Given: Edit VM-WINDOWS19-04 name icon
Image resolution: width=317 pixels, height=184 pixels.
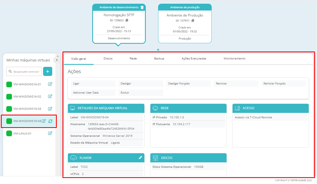Looking at the screenshot, I should pyautogui.click(x=44, y=121).
